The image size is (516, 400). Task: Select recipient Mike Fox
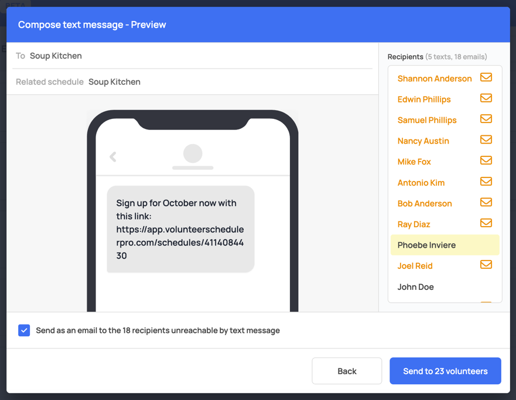[414, 162]
